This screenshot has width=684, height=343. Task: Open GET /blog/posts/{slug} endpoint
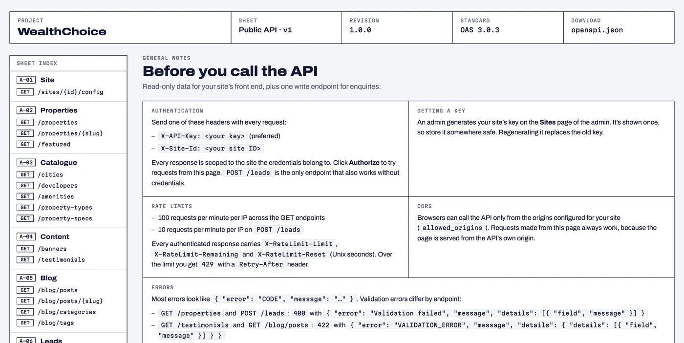coord(60,301)
